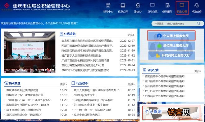The width and height of the screenshot is (205, 122).
Task: Open 立足小窗口服务大民生
Action: pyautogui.click(x=87, y=115)
